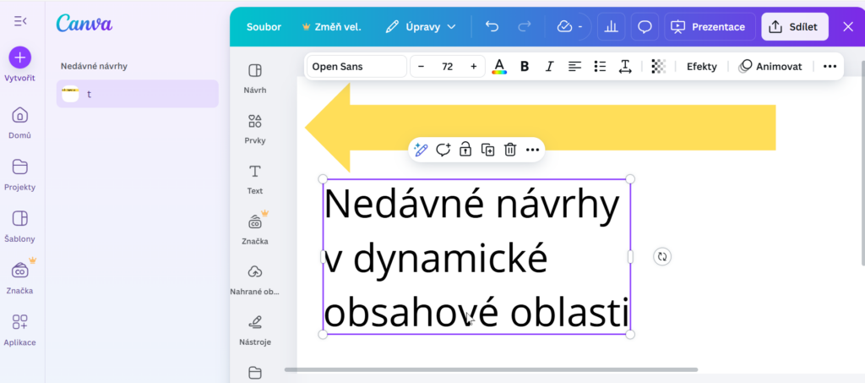Open the Efekty text effects tab

[701, 66]
